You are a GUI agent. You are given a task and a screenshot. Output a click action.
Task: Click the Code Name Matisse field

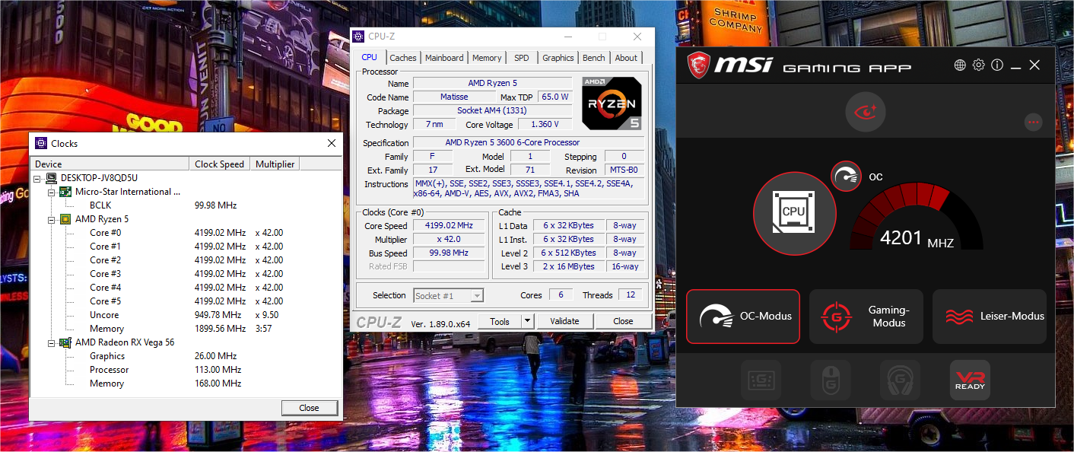click(x=454, y=97)
